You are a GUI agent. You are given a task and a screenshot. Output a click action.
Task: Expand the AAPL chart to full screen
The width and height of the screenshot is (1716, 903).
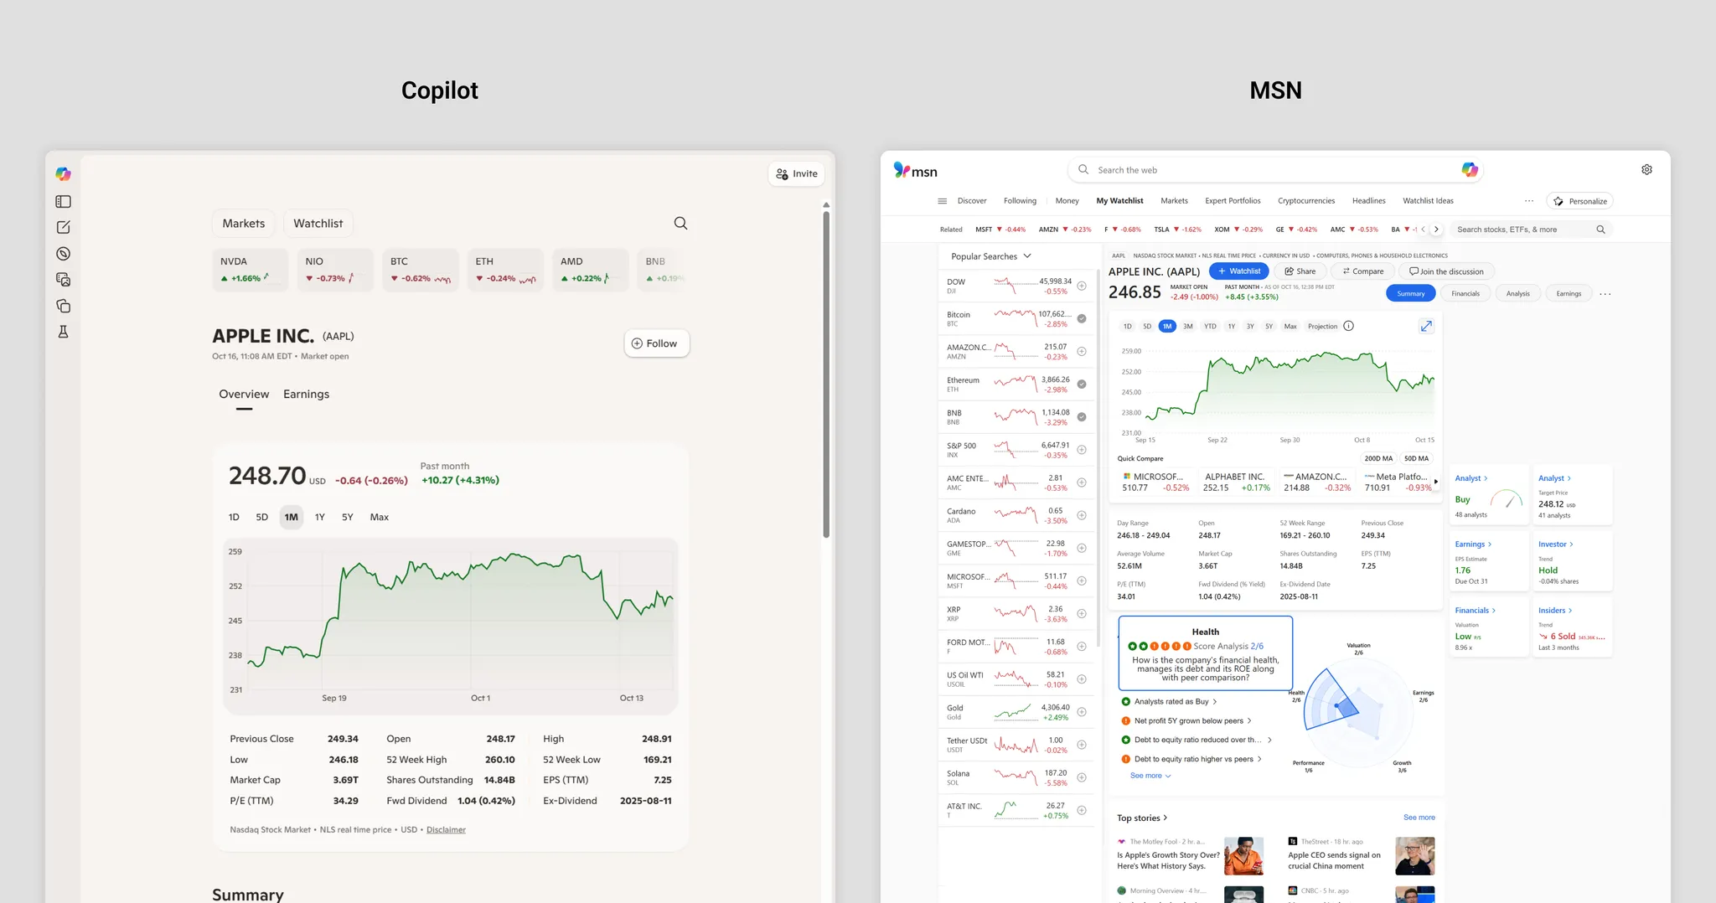coord(1425,327)
